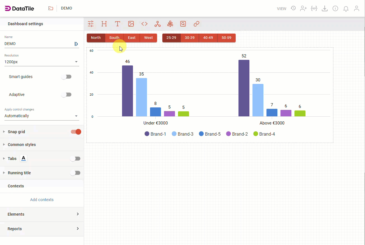Insert a text element using T icon
This screenshot has height=245, width=365.
[118, 24]
